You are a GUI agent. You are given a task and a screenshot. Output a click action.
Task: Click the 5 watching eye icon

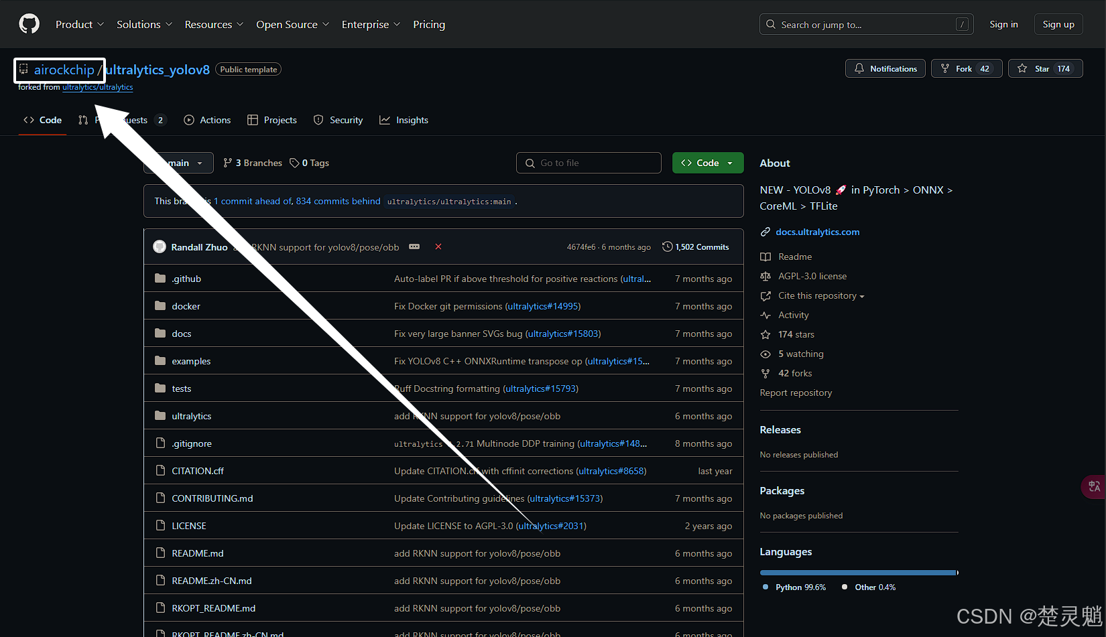[765, 354]
